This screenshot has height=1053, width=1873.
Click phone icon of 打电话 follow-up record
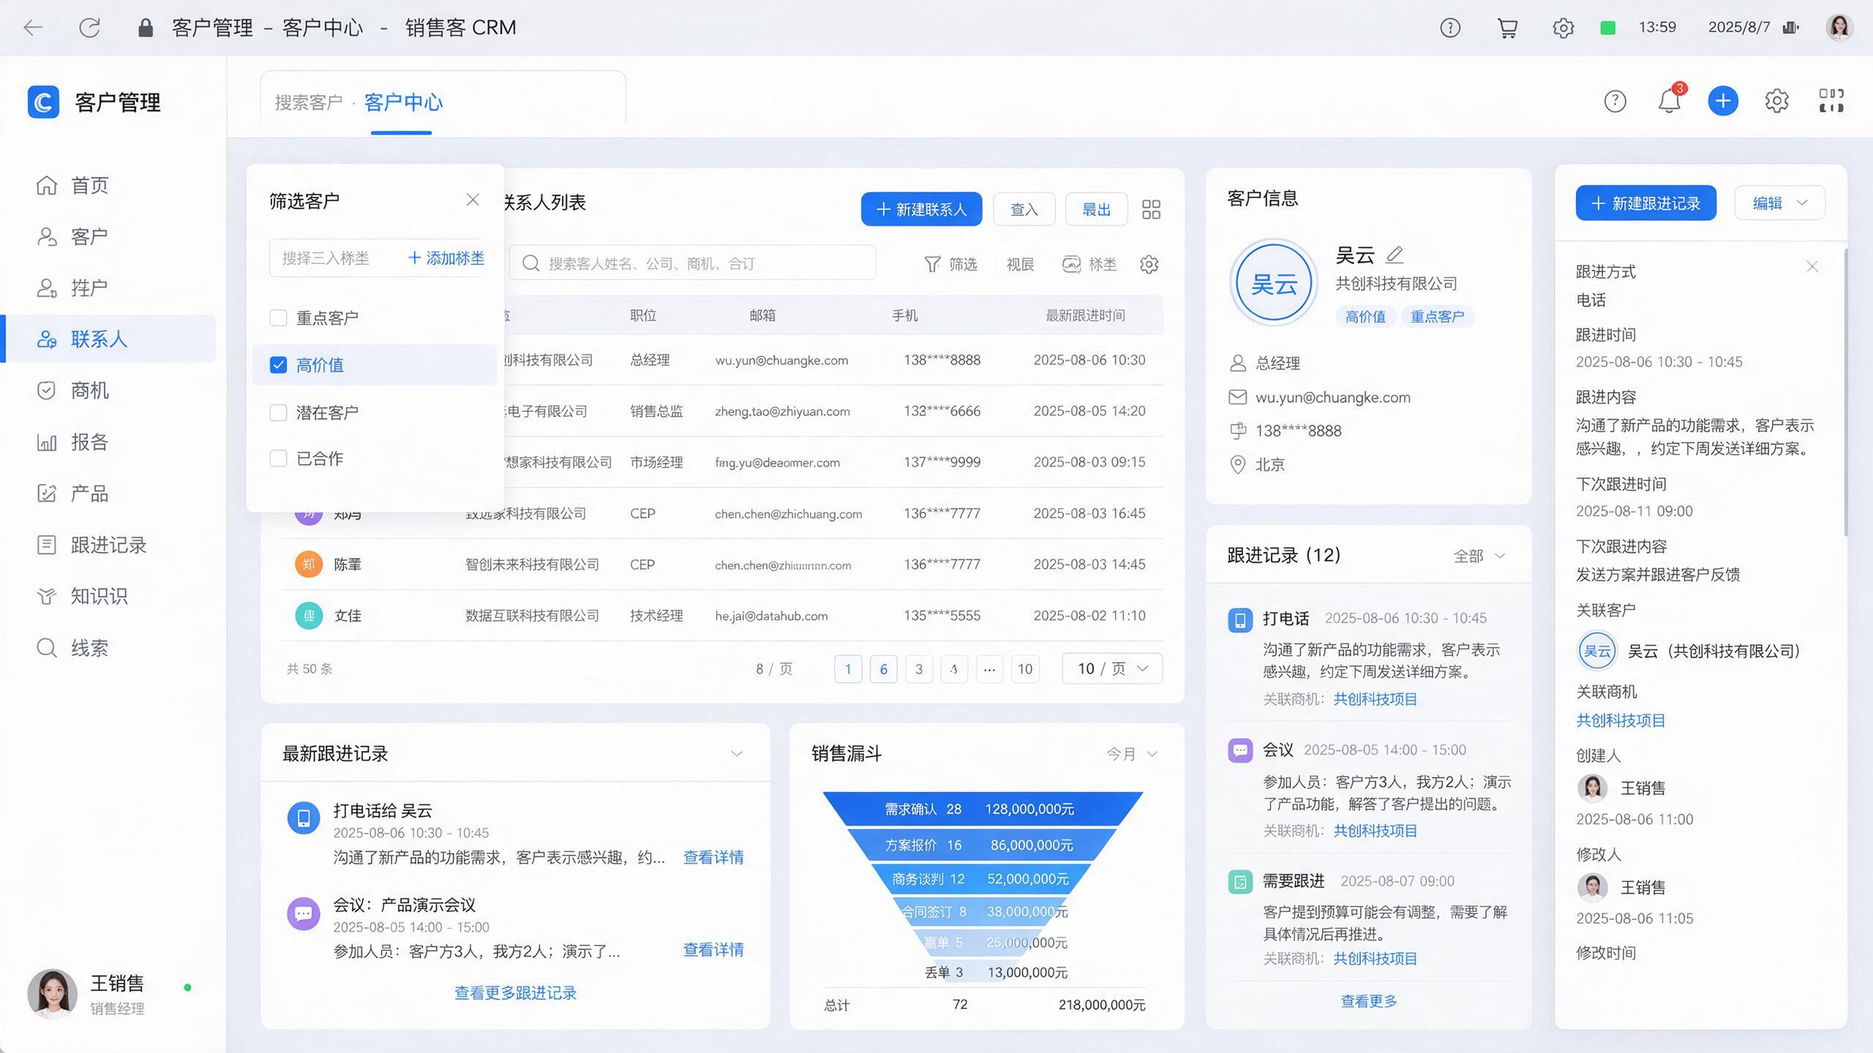tap(1240, 621)
